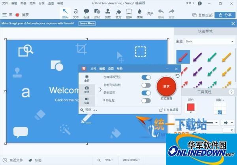This screenshot has width=237, height=165.
Task: Click the reset arrow in capture window
Action: 177,76
